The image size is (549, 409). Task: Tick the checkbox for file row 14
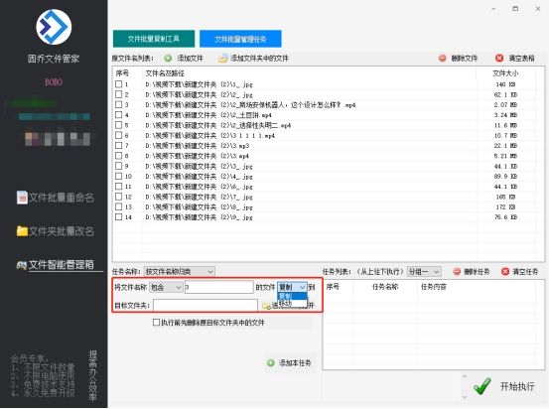click(119, 217)
